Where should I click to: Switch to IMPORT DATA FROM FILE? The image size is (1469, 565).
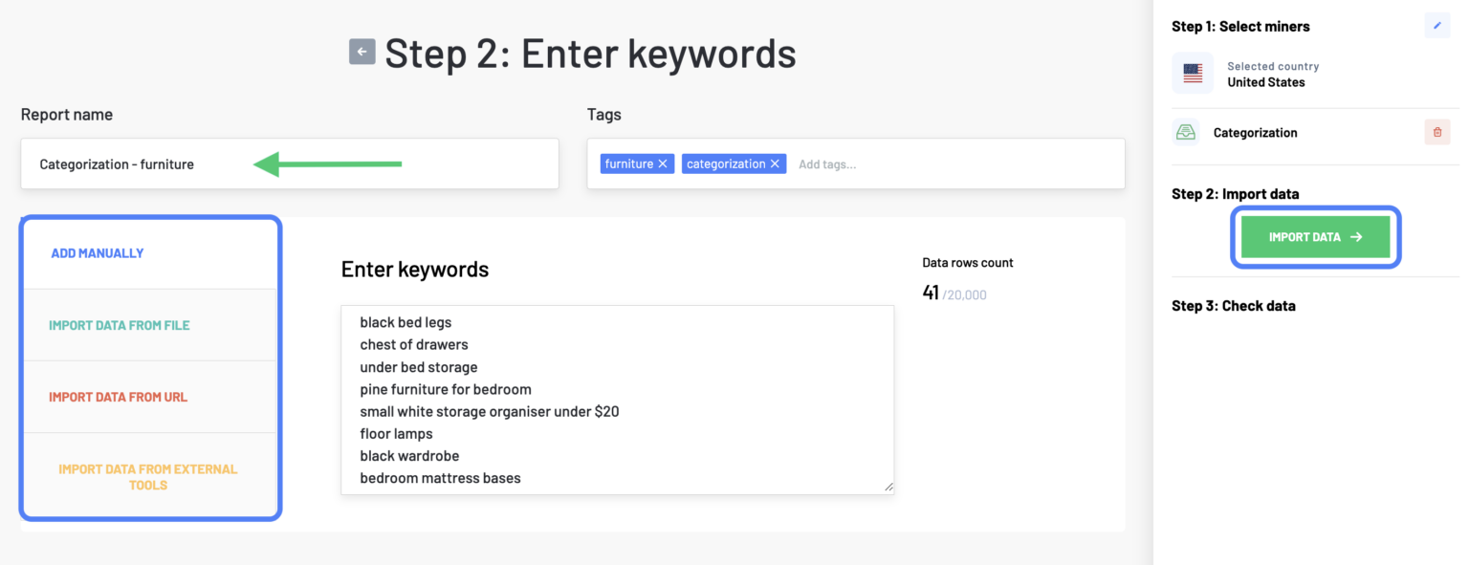click(119, 324)
